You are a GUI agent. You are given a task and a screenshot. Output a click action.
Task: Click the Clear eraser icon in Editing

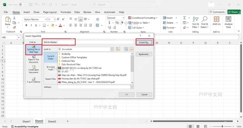tap(185, 28)
